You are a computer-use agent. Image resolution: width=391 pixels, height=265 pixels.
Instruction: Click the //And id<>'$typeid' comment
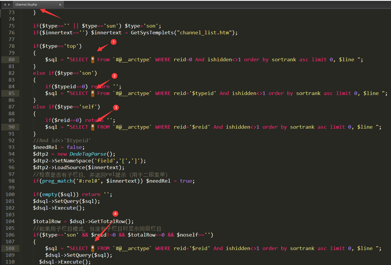(62, 140)
